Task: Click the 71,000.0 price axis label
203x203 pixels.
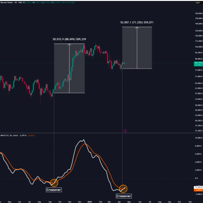Action: (199, 77)
